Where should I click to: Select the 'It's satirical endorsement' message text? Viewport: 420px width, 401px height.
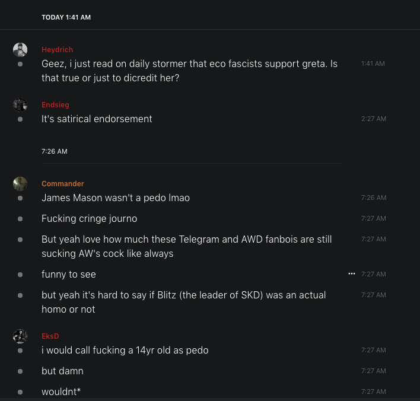(x=97, y=119)
